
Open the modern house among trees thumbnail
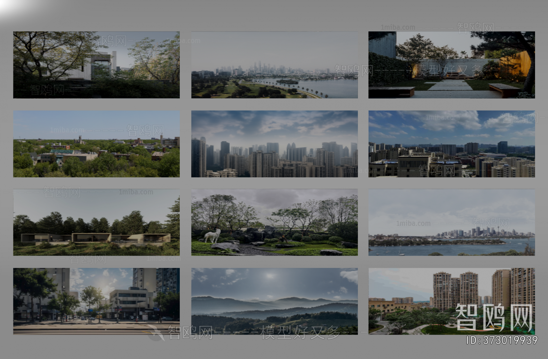pos(96,65)
